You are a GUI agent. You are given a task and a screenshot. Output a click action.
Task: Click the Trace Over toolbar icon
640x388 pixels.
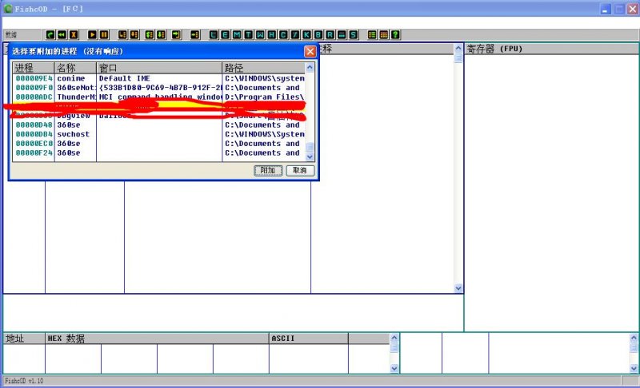(x=162, y=34)
